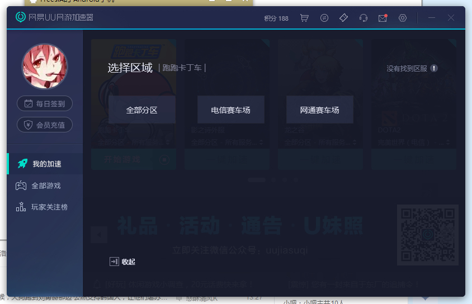Image resolution: width=472 pixels, height=304 pixels.
Task: Click the UU accelerator logo
Action: 54,17
